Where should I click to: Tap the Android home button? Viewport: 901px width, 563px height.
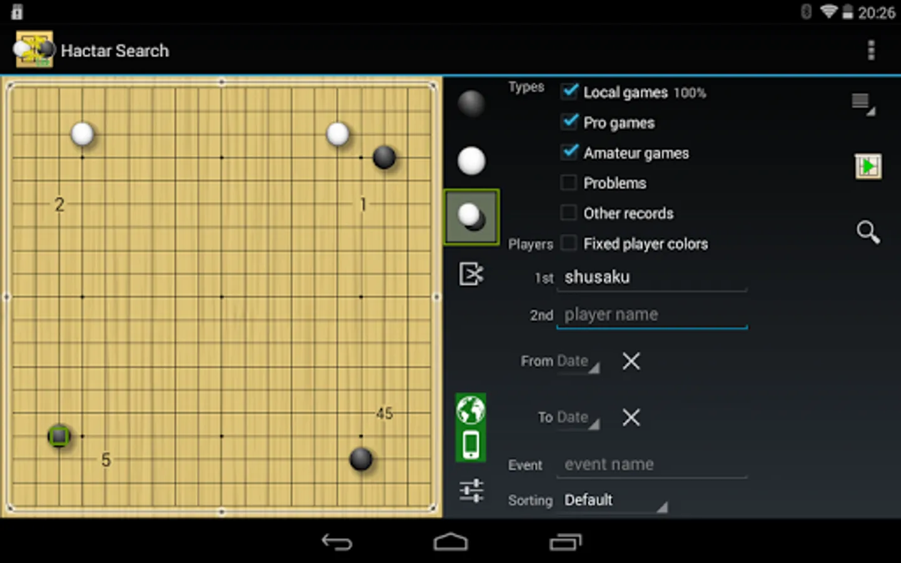pos(450,542)
